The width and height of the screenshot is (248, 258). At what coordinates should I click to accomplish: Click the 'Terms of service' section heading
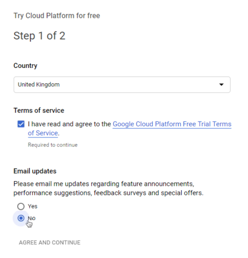(39, 111)
